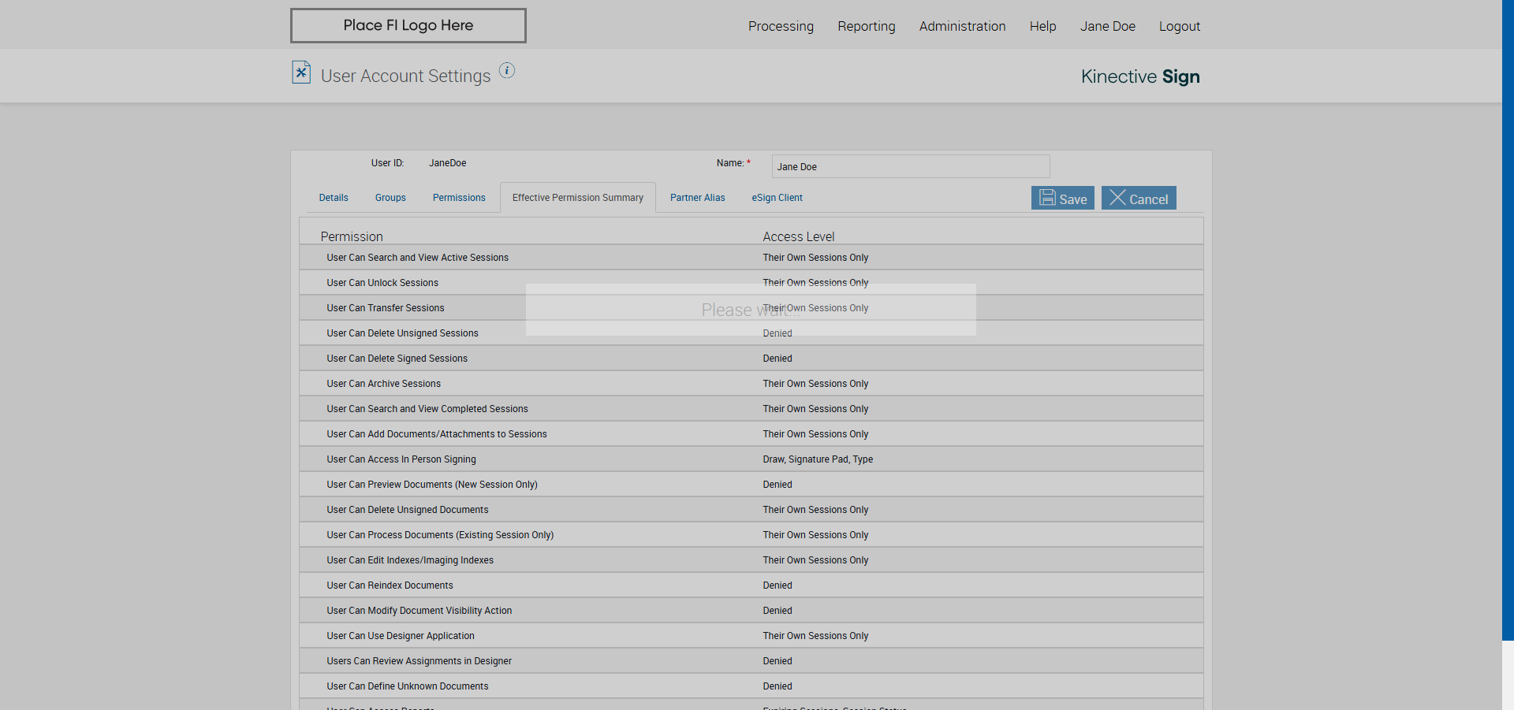Click the vertical page scrollbar
The width and height of the screenshot is (1514, 710).
(x=1507, y=315)
